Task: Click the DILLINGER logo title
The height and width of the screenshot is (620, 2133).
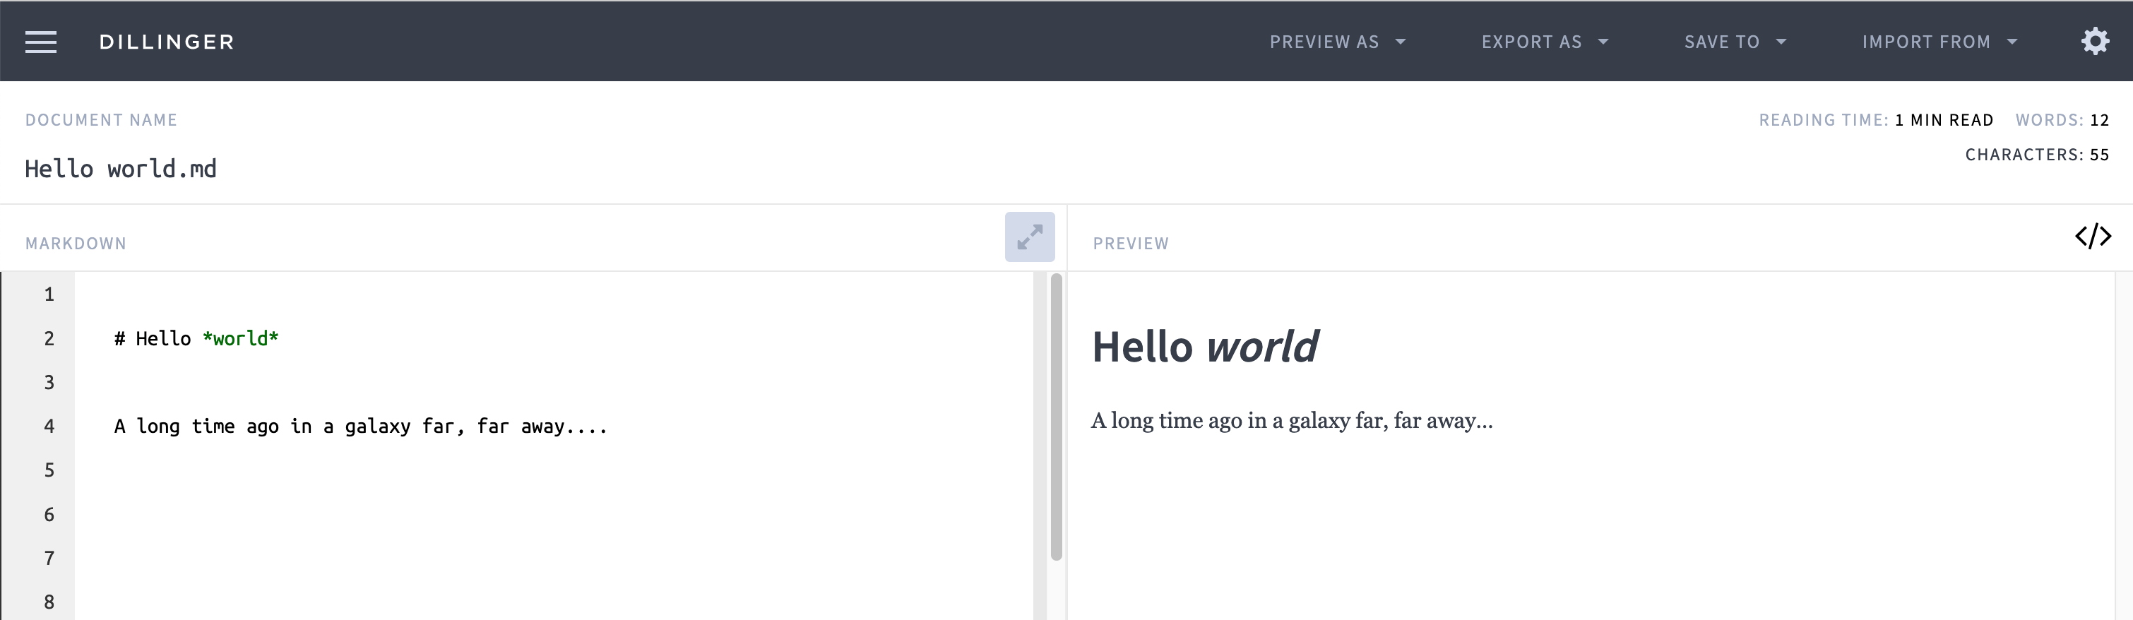Action: tap(167, 42)
